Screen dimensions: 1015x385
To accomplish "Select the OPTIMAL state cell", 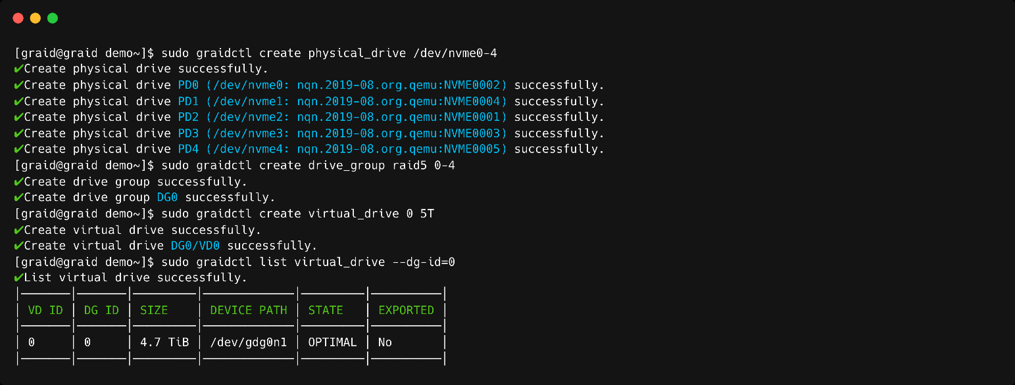I will [x=332, y=342].
